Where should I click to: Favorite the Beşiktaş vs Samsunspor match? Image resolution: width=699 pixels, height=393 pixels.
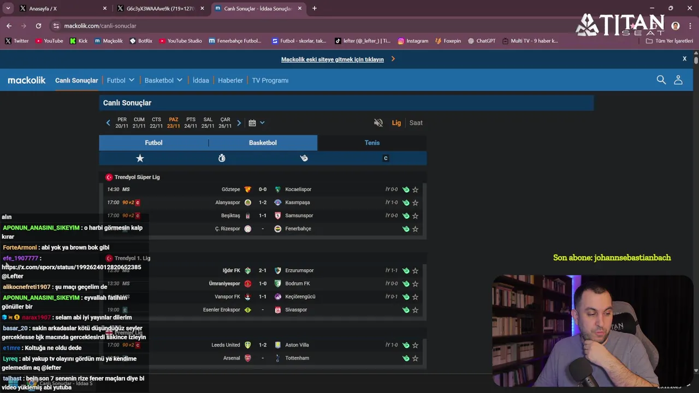[415, 216]
